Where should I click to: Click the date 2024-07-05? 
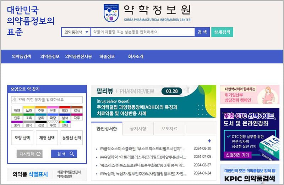pos(202,157)
